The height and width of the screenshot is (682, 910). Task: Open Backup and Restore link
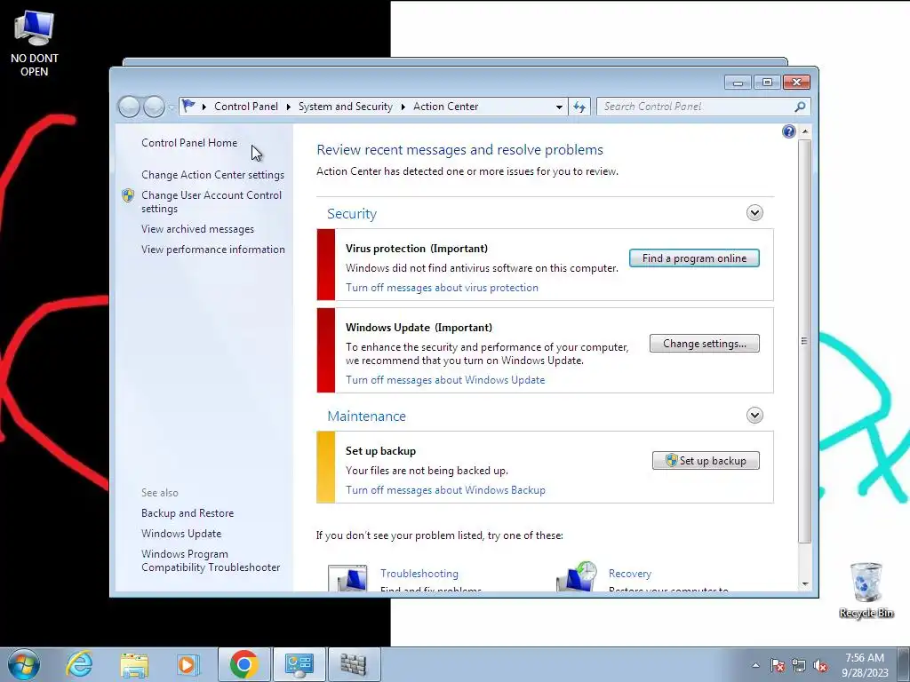click(188, 513)
